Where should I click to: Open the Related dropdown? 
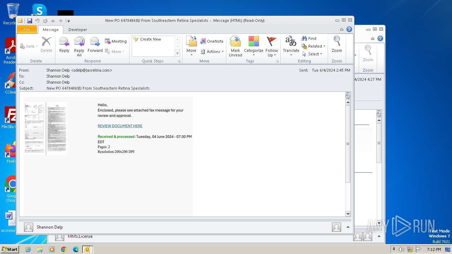click(314, 46)
